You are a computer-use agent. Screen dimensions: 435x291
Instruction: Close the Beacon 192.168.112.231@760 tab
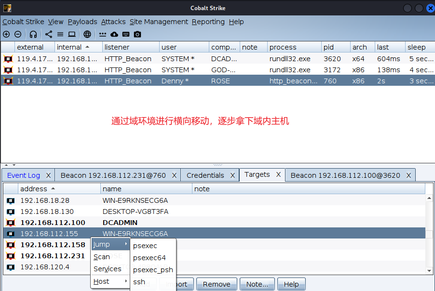coord(174,175)
